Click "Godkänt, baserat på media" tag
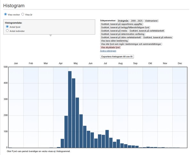Image resolution: width=192 pixels, height=155 pixels. (x=114, y=31)
